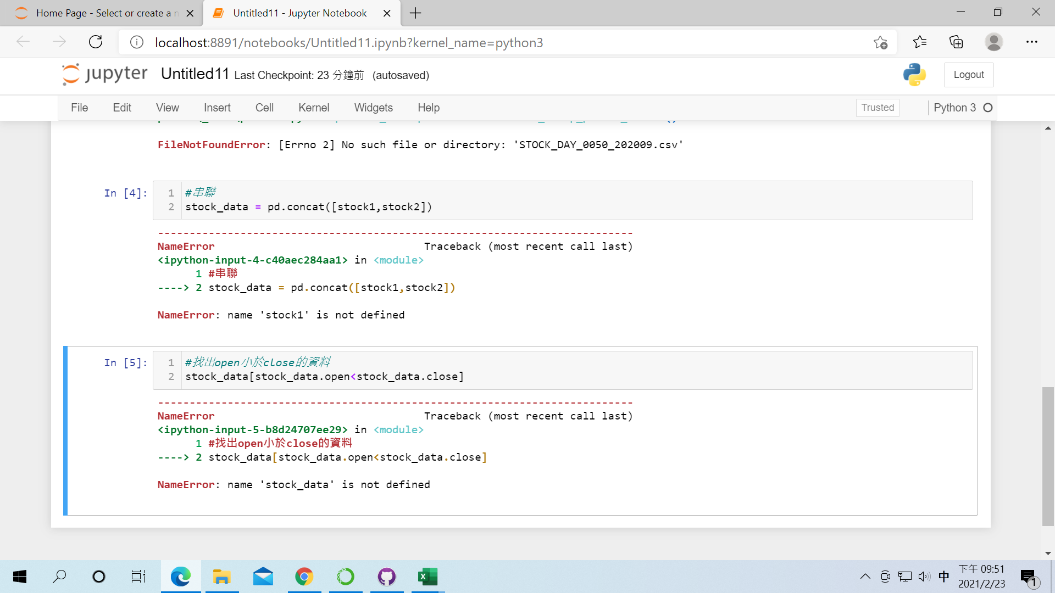Click the Trusted notebook indicator

coord(878,108)
